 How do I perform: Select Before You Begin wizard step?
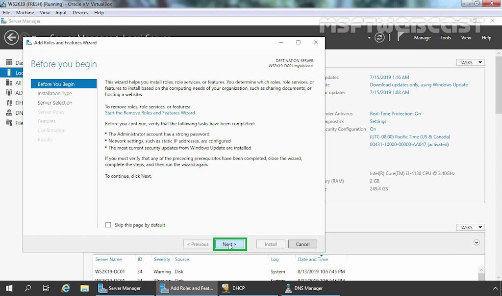point(64,84)
